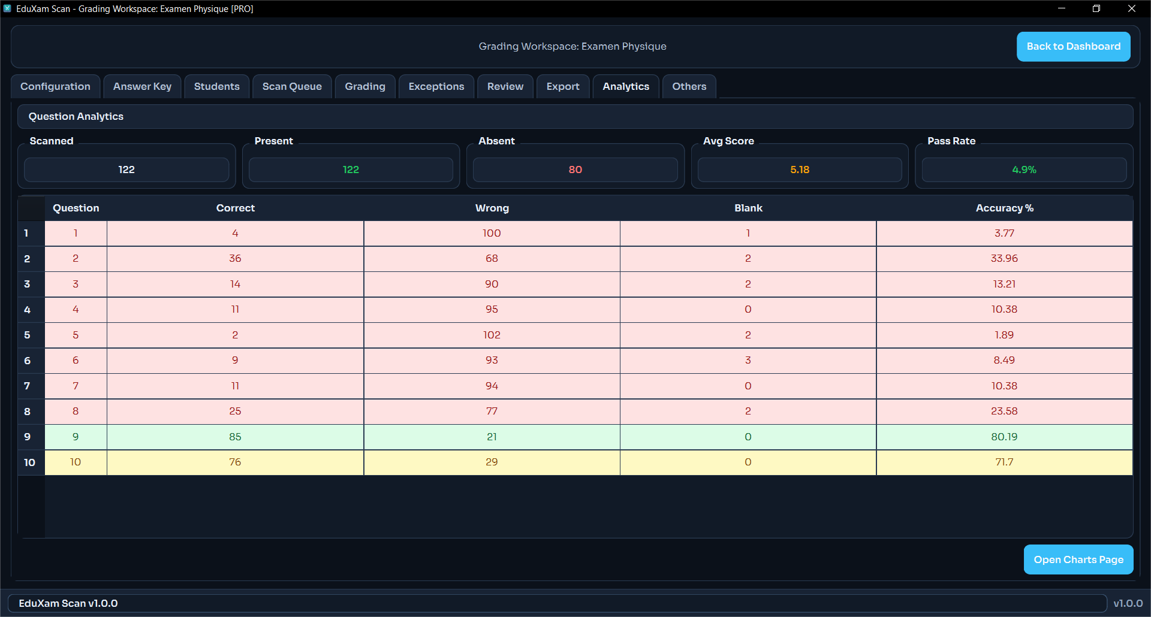This screenshot has width=1151, height=617.
Task: Open the Export tab
Action: tap(562, 86)
